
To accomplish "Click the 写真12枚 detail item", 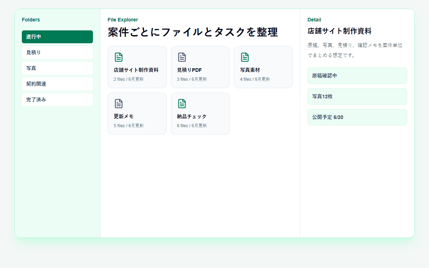I will click(x=357, y=96).
